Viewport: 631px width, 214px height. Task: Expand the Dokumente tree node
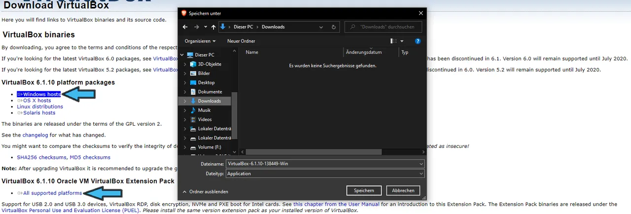click(x=185, y=92)
